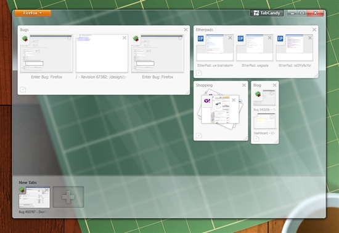
Task: Add a new tab to the Etherpads group
Action: coord(199,73)
